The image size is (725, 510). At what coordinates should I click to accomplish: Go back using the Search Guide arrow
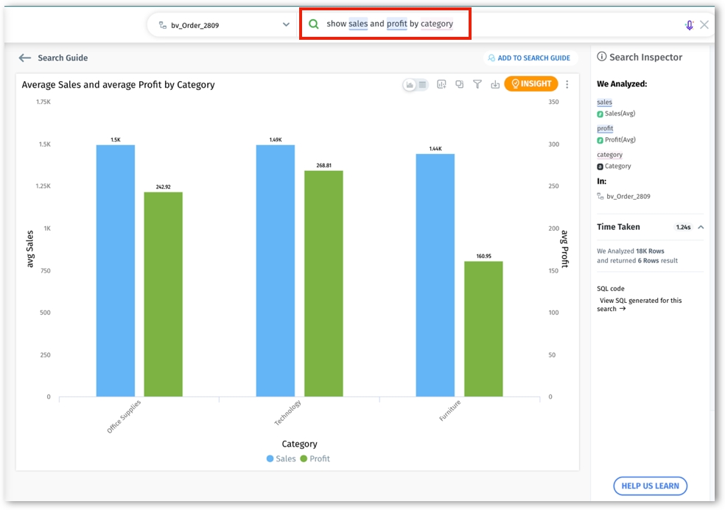tap(25, 58)
